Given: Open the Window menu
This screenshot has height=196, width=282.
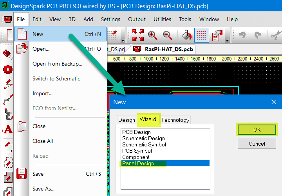Looking at the screenshot, I should pyautogui.click(x=209, y=19).
